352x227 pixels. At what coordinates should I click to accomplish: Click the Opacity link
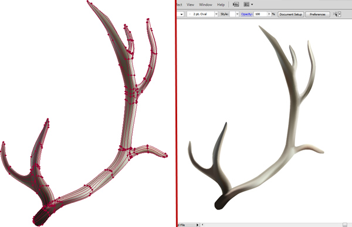point(246,14)
